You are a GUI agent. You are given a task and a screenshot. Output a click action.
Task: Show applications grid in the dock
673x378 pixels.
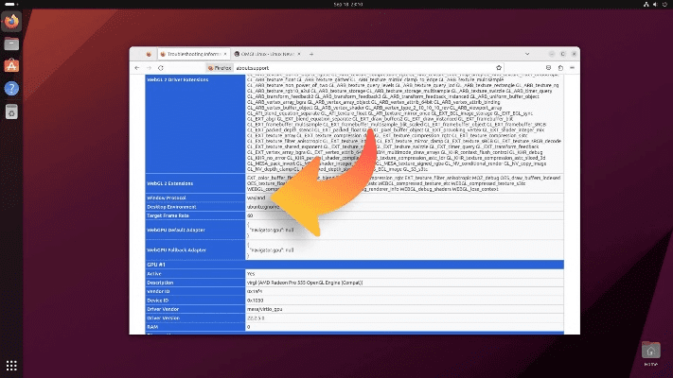11,364
